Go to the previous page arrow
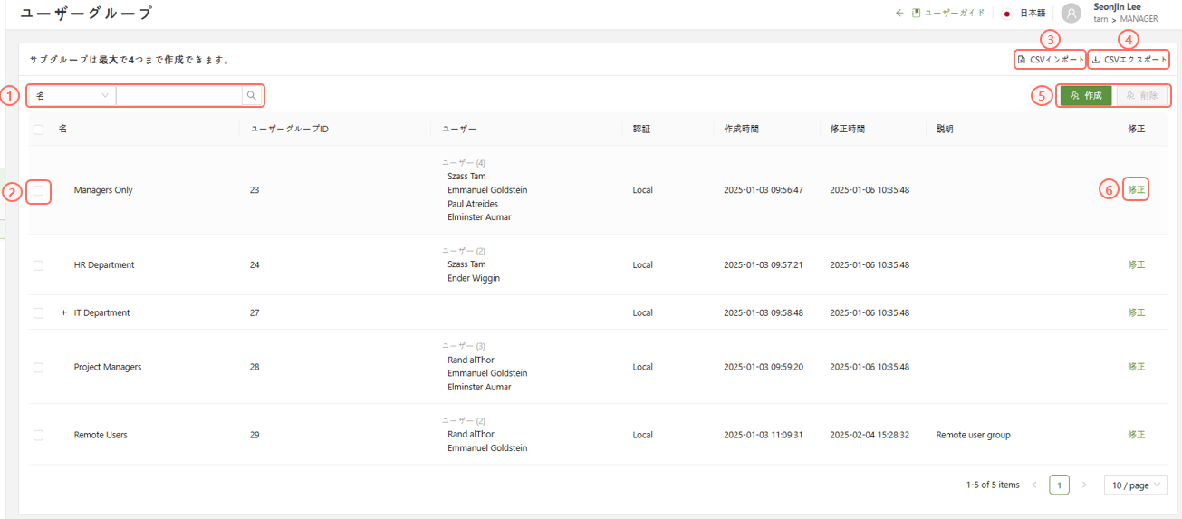Image resolution: width=1182 pixels, height=519 pixels. click(x=1034, y=485)
